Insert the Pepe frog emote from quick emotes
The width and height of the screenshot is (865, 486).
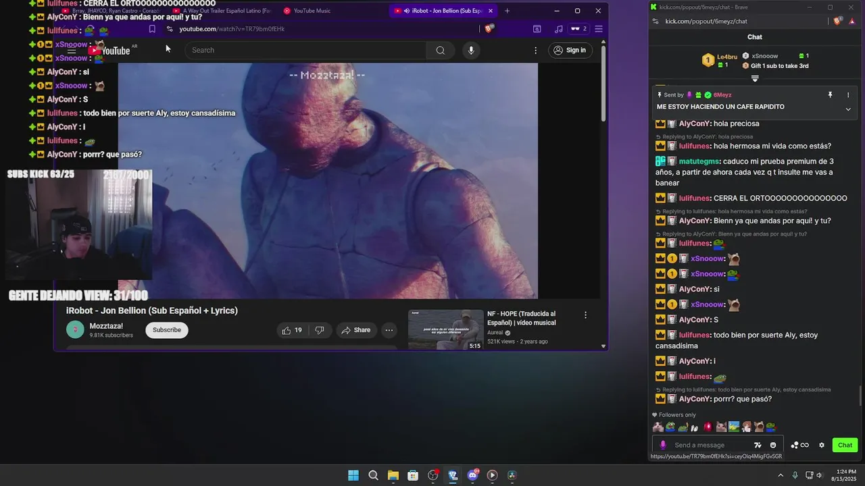tap(670, 427)
